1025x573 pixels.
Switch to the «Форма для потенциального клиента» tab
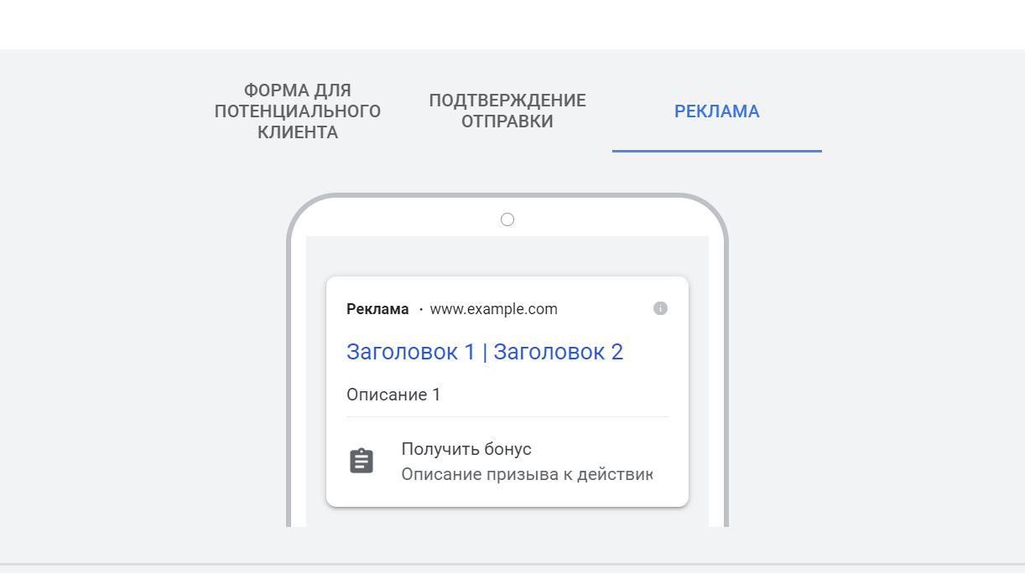(298, 111)
